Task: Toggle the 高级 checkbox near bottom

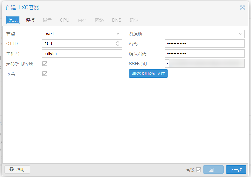Action: click(199, 170)
